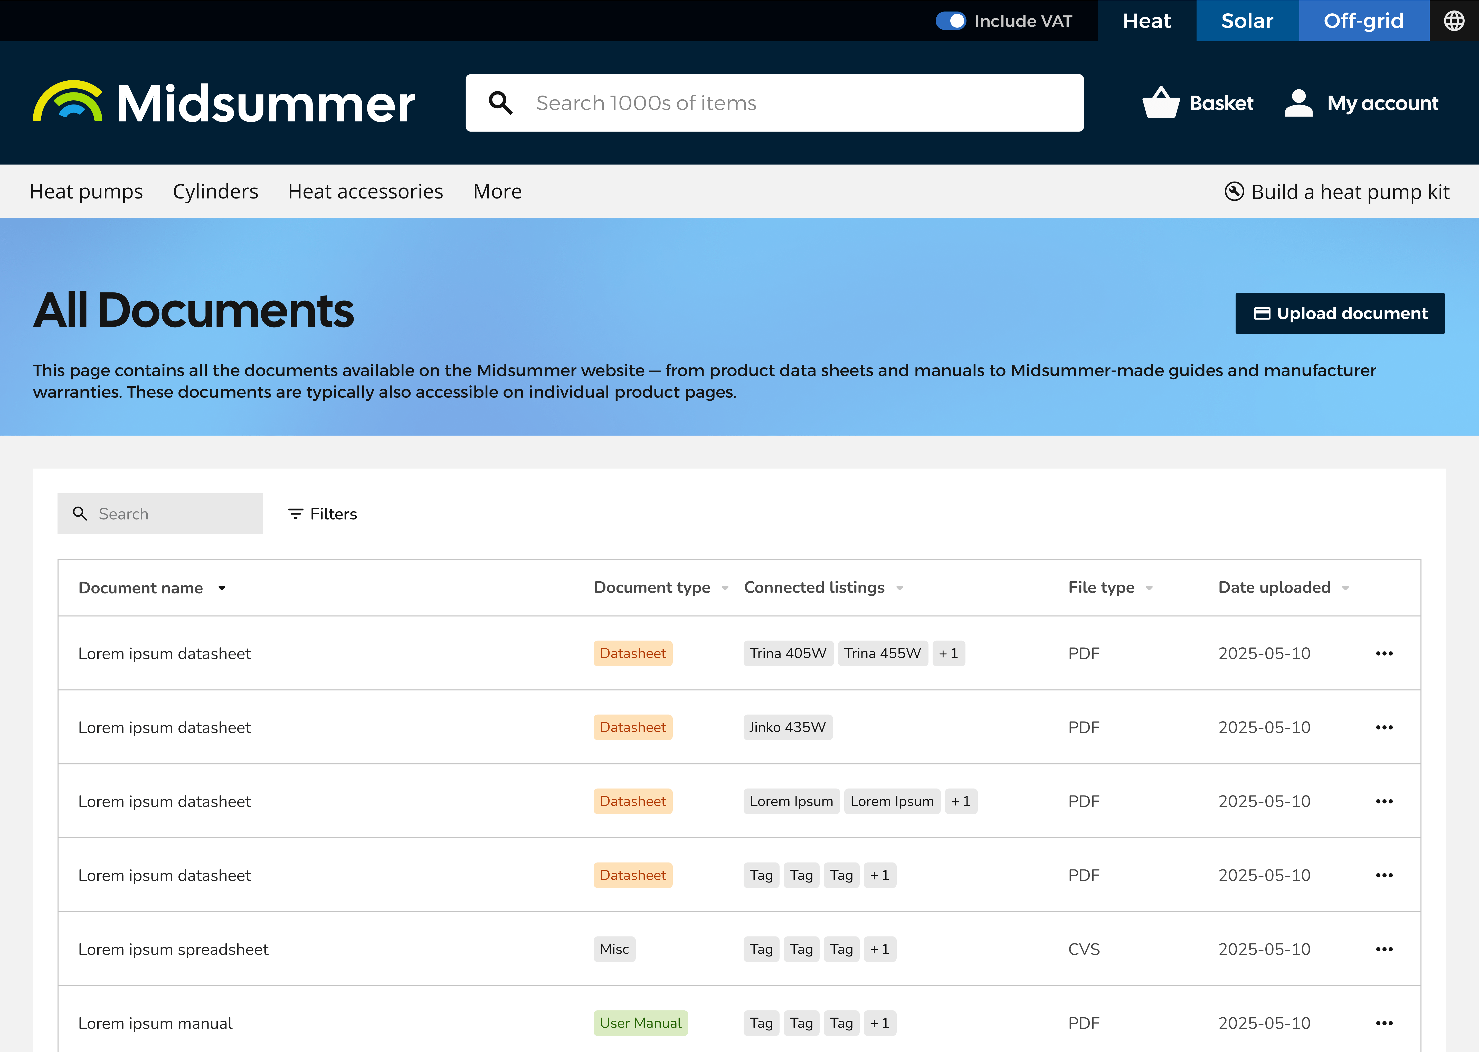This screenshot has height=1052, width=1479.
Task: Click Datasheet badge in Jinko 435W row
Action: click(x=633, y=727)
